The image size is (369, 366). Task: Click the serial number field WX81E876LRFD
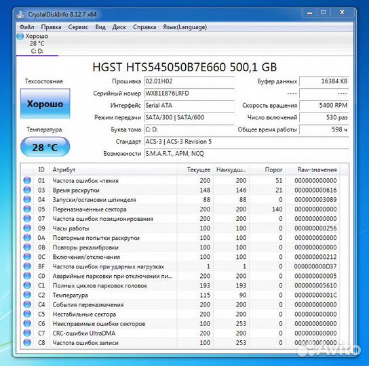coord(189,94)
